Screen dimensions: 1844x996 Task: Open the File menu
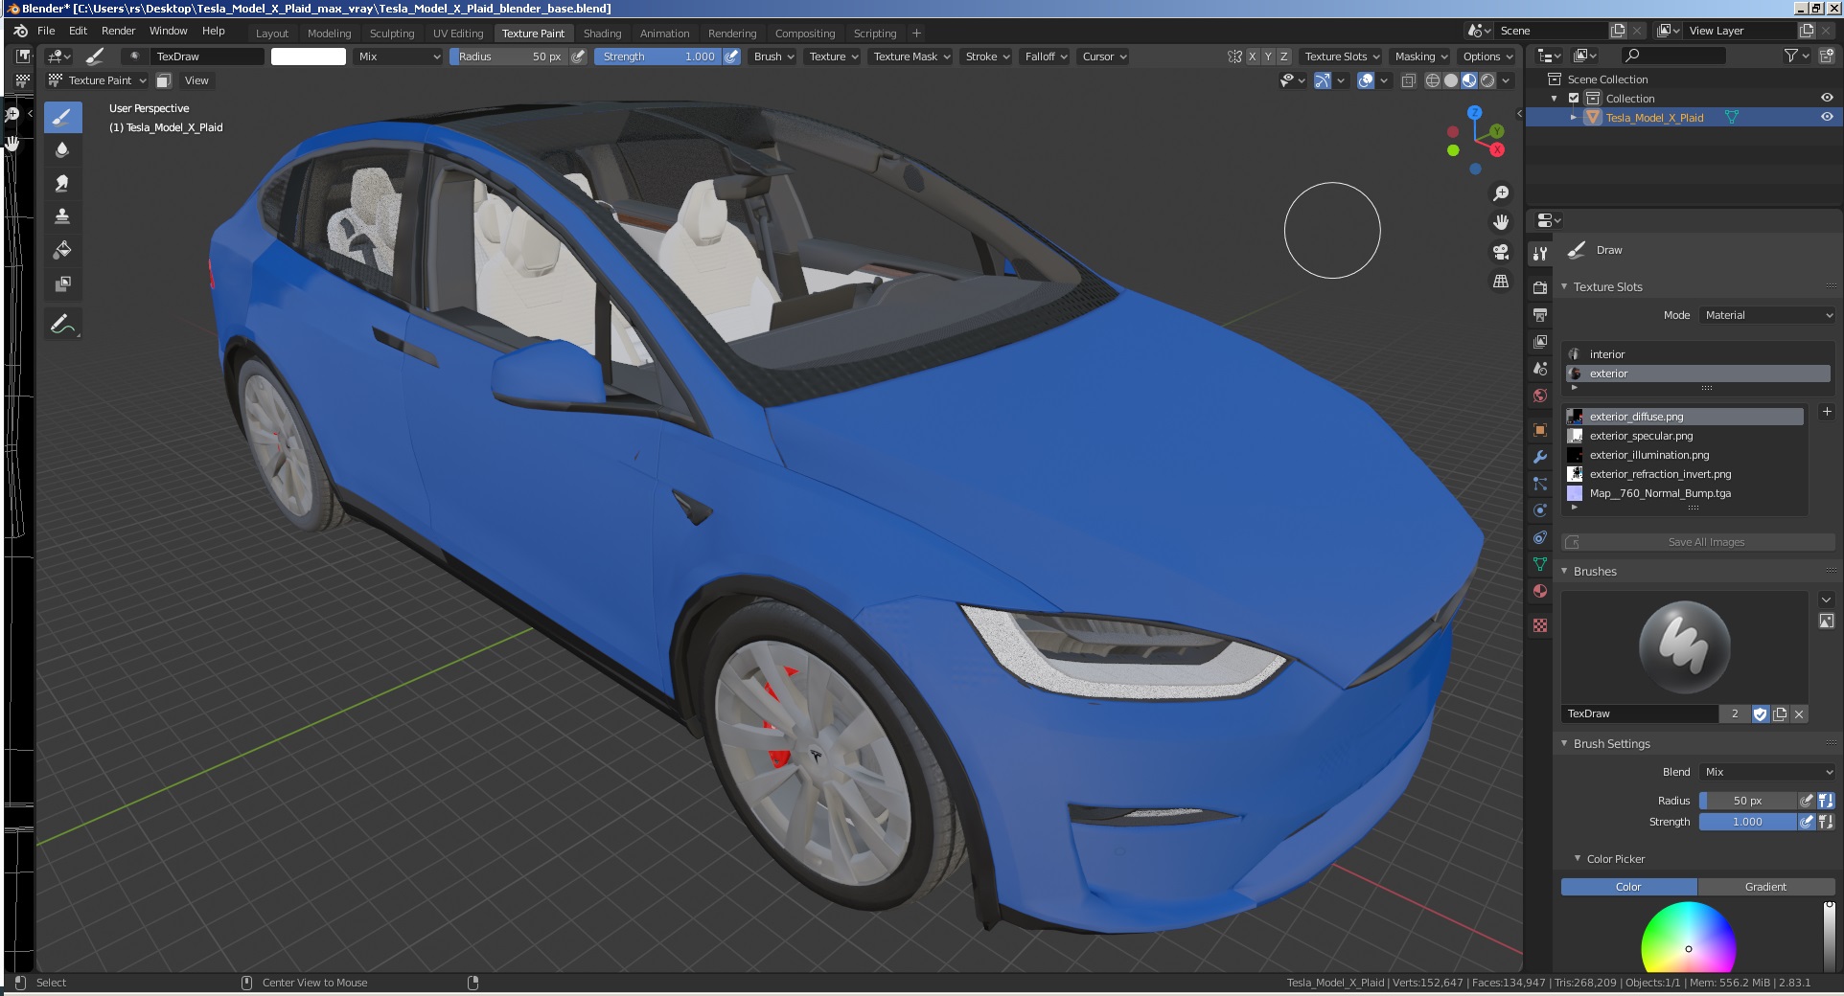(x=46, y=31)
